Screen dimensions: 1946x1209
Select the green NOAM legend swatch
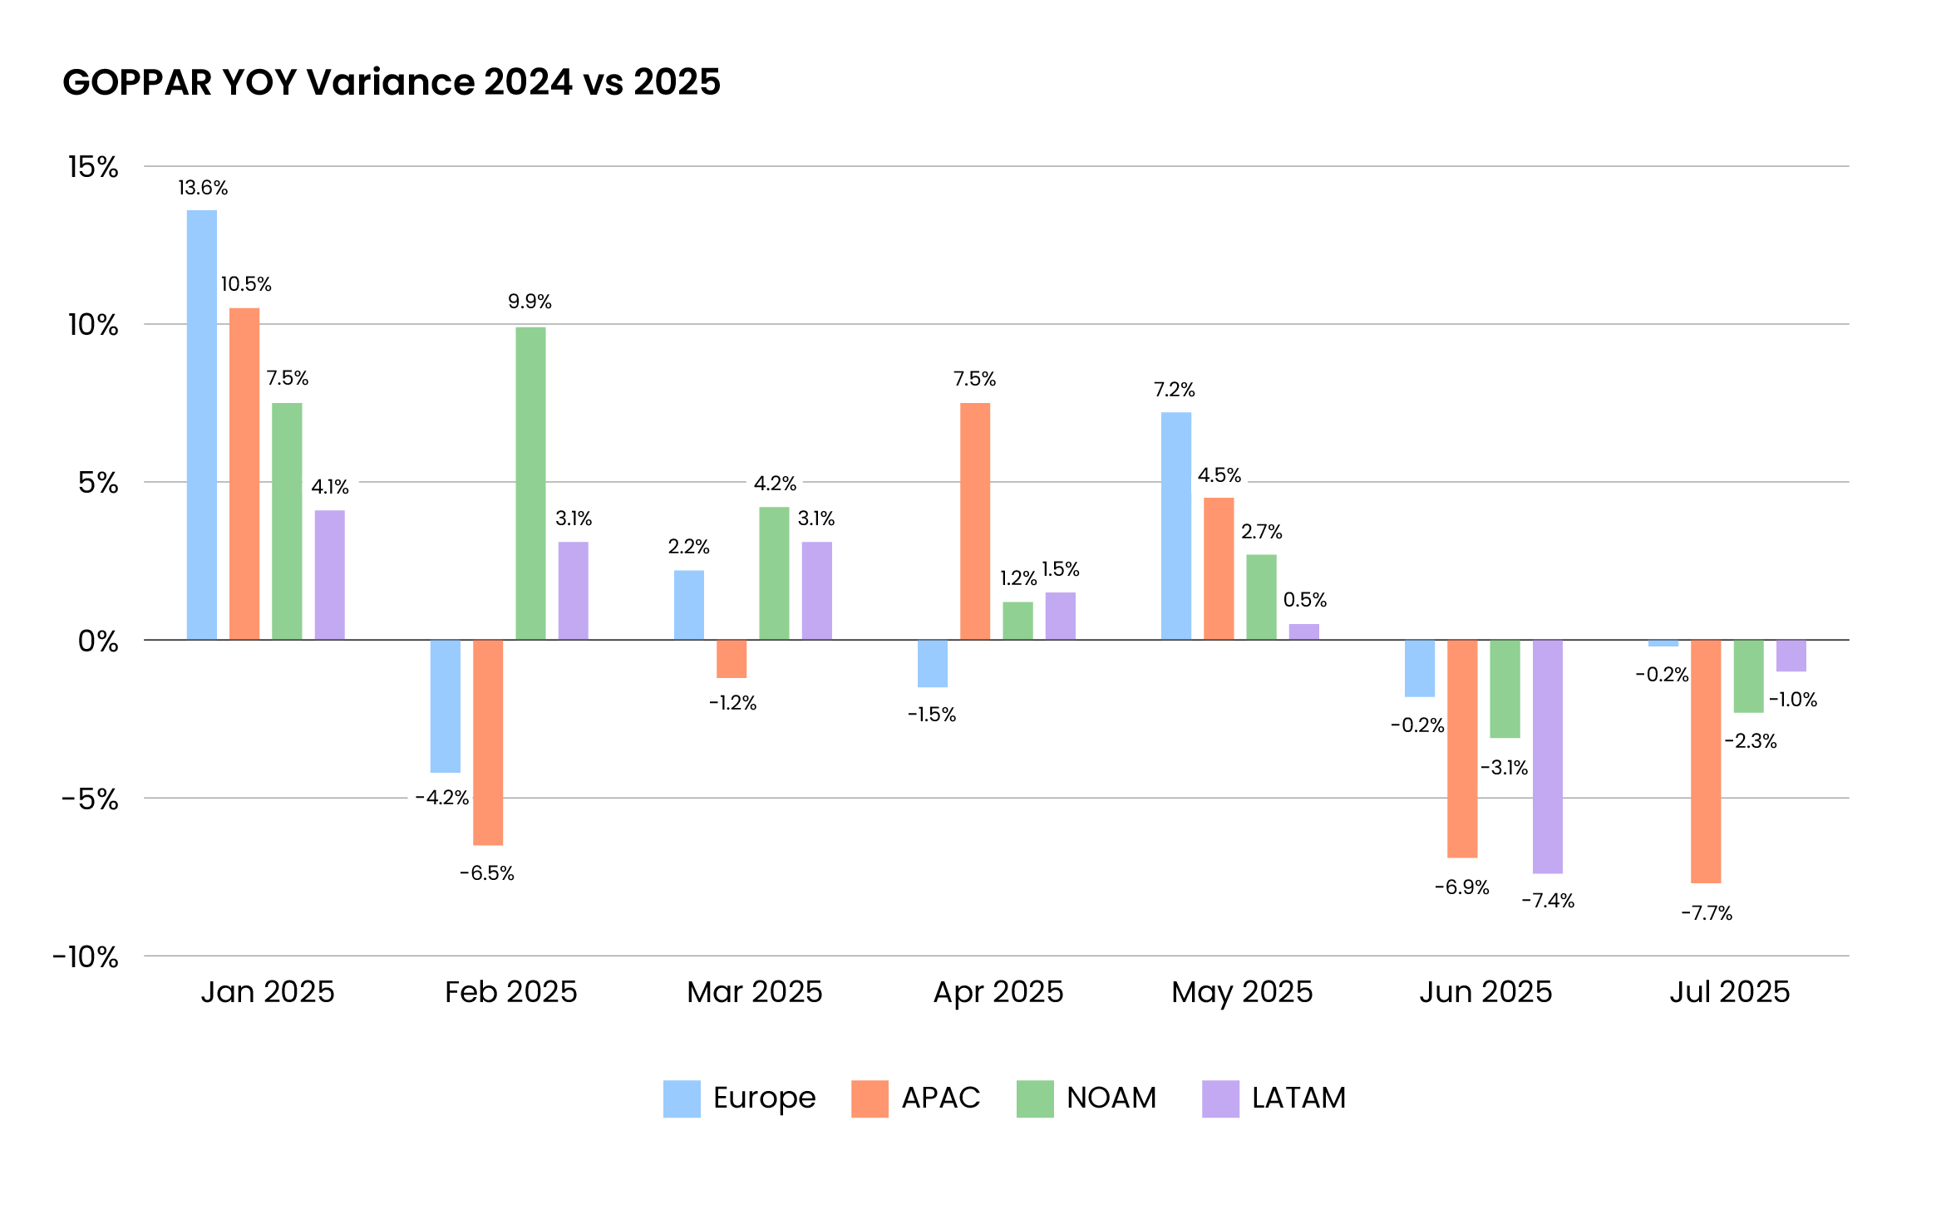pyautogui.click(x=1035, y=1098)
